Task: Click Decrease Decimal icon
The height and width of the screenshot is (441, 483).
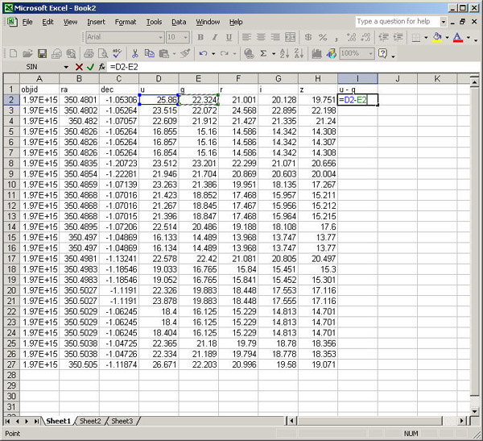Action: coord(365,37)
